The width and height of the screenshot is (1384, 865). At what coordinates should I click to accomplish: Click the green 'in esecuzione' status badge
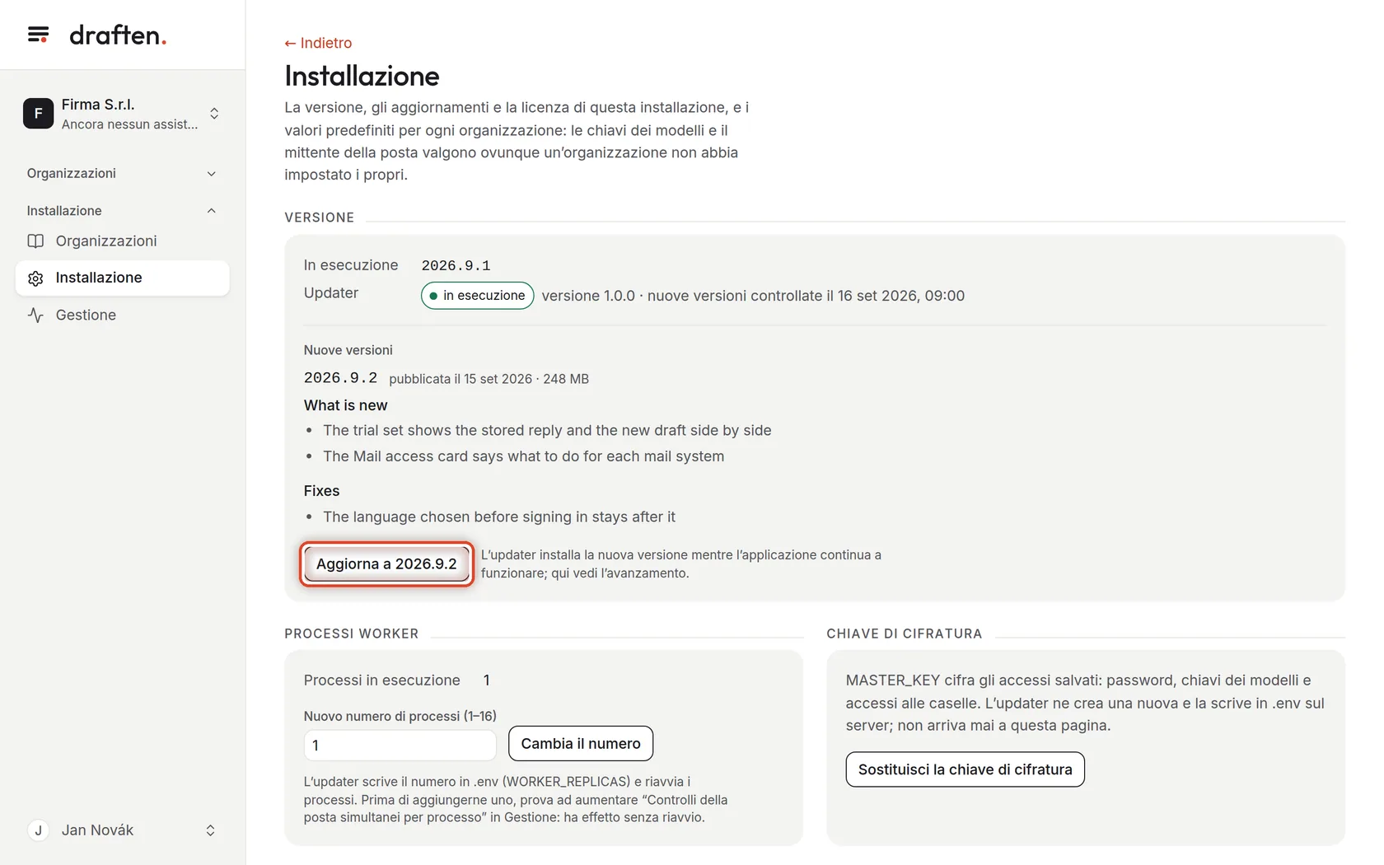pyautogui.click(x=478, y=296)
